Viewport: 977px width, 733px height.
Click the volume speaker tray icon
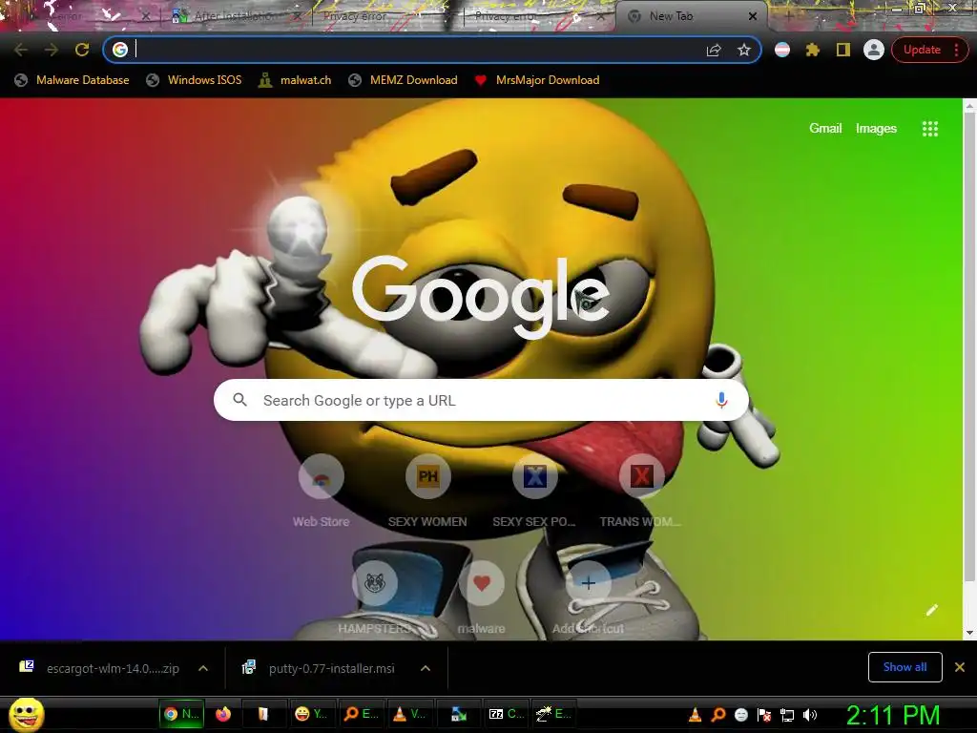809,715
